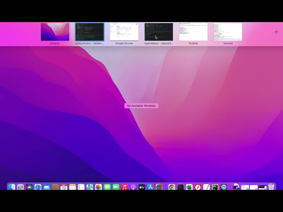Open PyCharm from the Dock

(215, 187)
